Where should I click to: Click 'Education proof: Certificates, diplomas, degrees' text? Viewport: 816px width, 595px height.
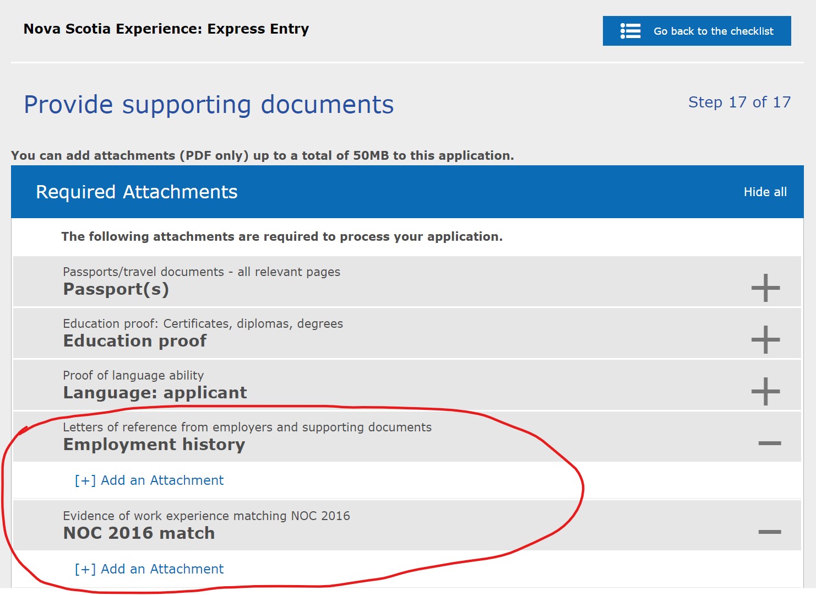tap(203, 323)
